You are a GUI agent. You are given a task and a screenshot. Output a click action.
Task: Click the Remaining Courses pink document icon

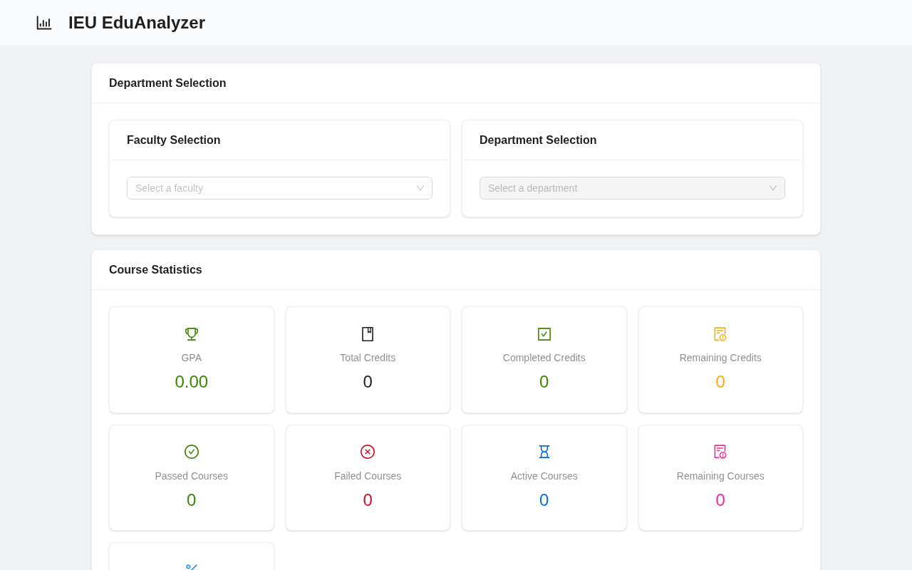point(720,452)
